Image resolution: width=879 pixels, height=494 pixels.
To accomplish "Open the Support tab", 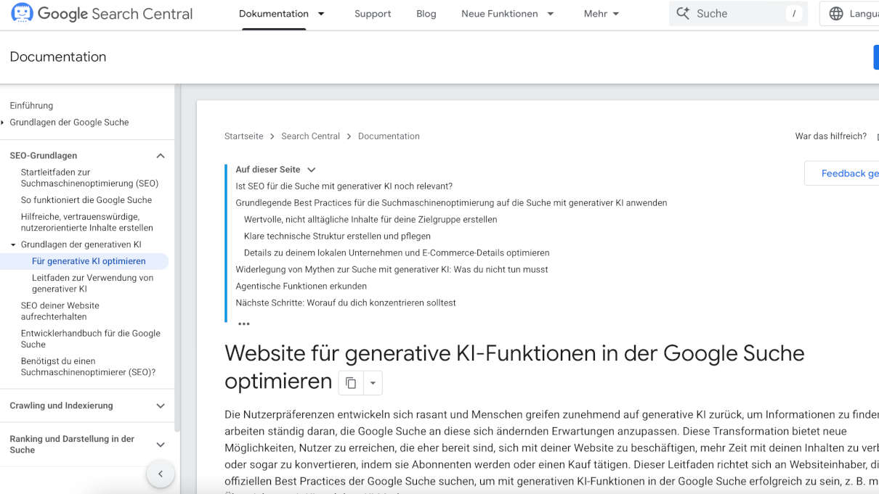I will [373, 14].
